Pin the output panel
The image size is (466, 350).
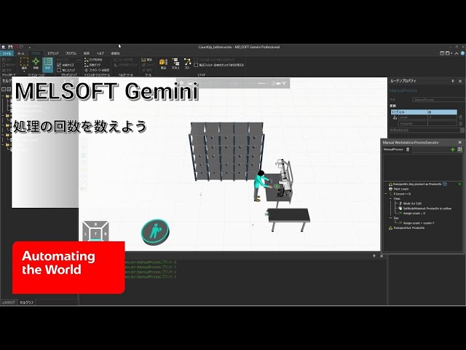coord(374,256)
